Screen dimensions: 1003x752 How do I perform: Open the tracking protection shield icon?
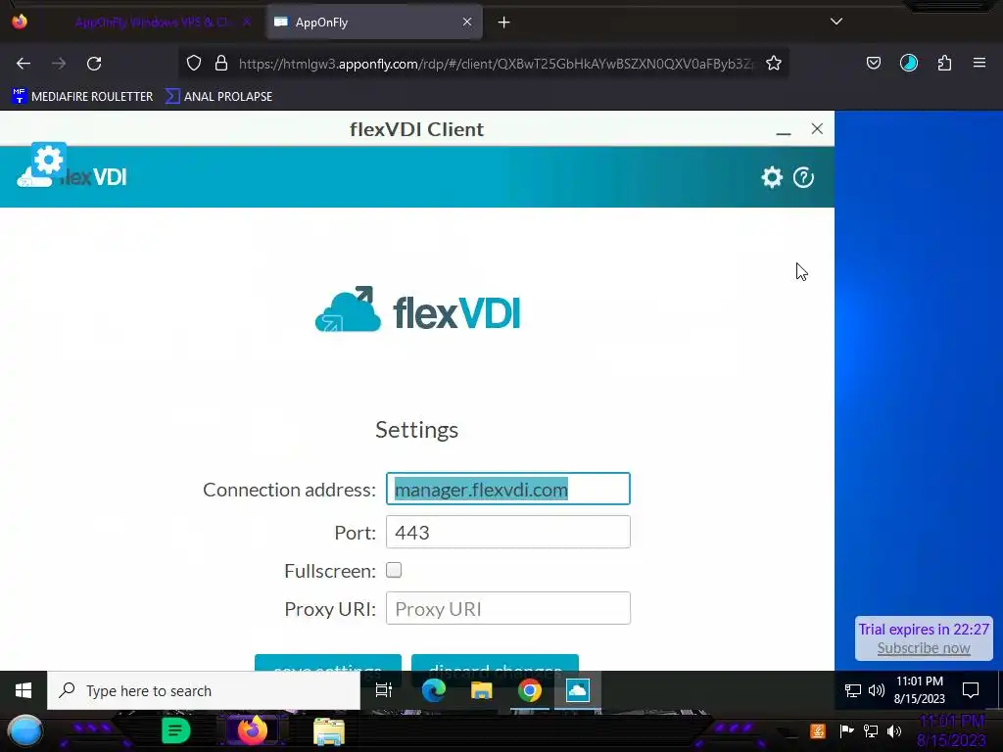click(x=194, y=64)
